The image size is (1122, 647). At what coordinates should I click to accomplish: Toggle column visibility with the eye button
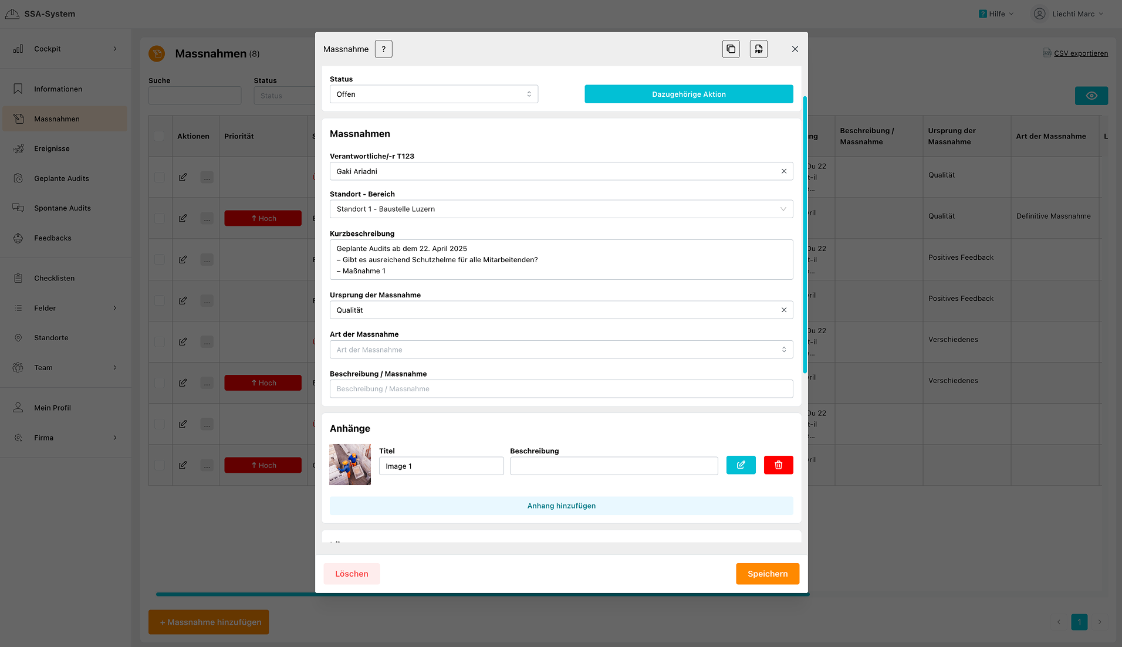(1091, 96)
